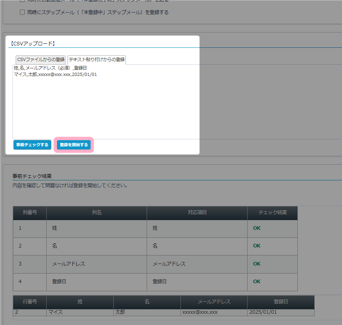This screenshot has height=325, width=342.
Task: Select the xxxxx@xxx.xxx email cell
Action: pyautogui.click(x=200, y=312)
